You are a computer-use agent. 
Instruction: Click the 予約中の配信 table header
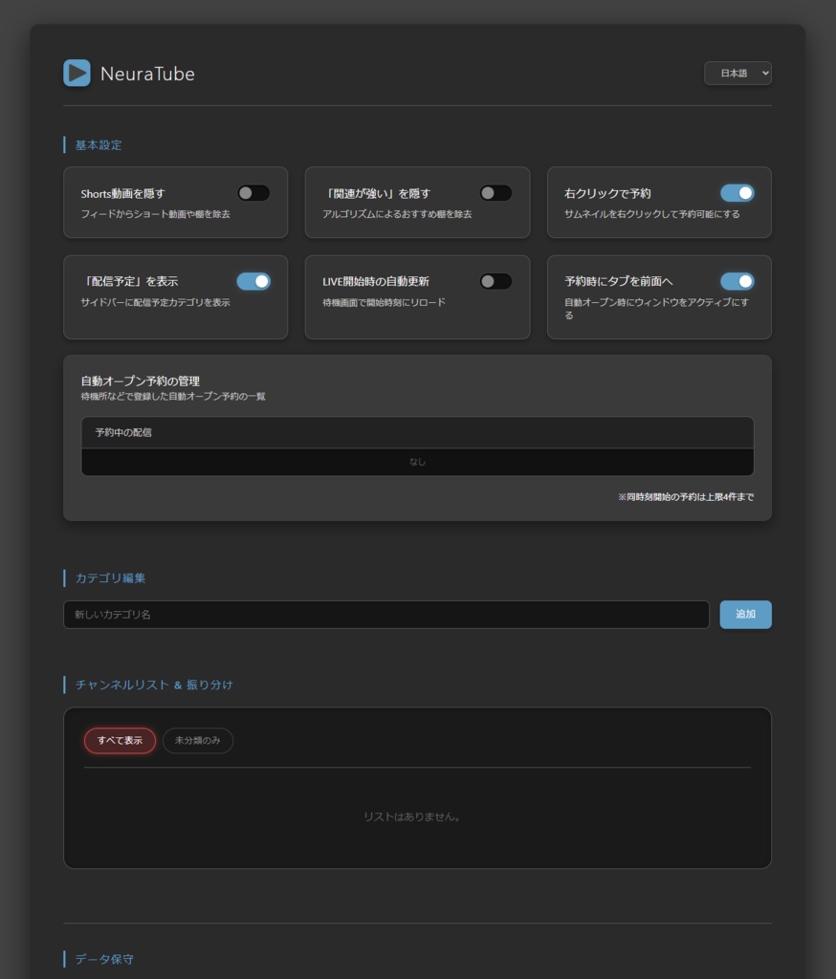417,432
